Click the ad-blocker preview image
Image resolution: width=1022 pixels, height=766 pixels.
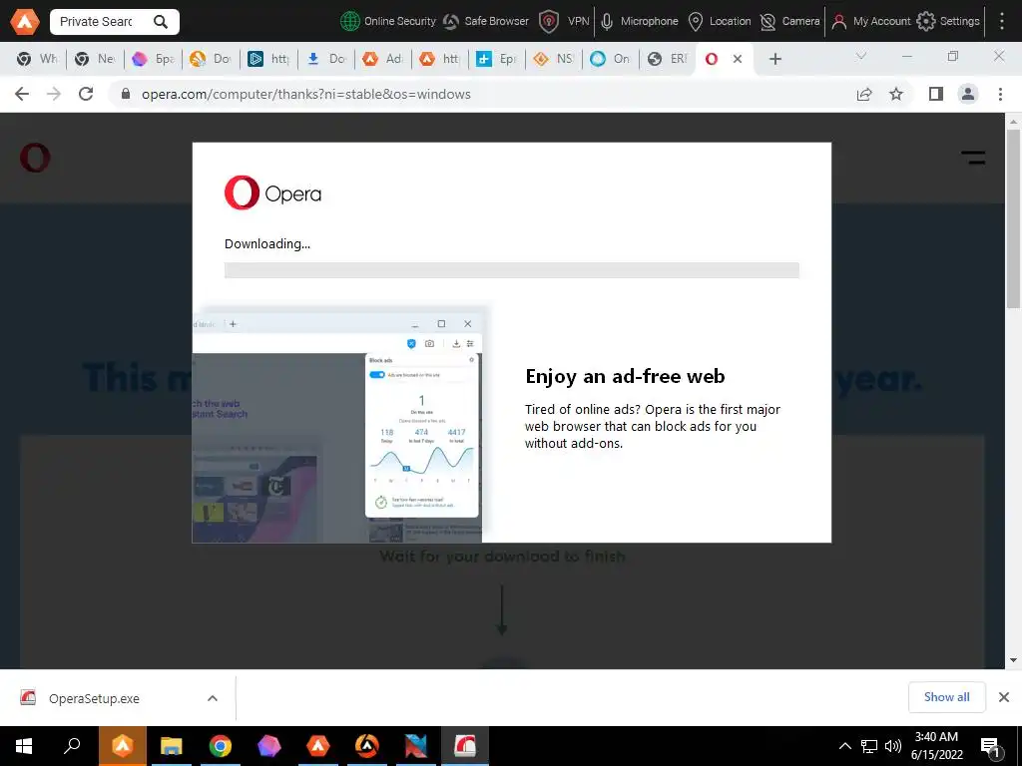[337, 425]
